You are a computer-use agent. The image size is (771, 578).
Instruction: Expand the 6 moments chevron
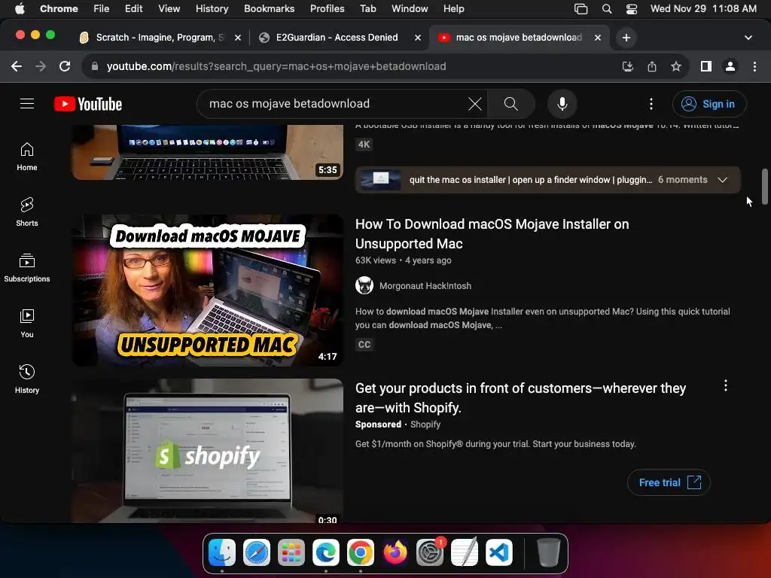722,180
